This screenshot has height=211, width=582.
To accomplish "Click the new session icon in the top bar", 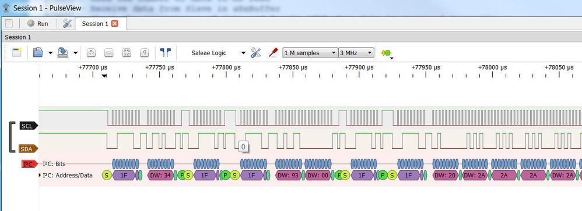I will (x=9, y=24).
